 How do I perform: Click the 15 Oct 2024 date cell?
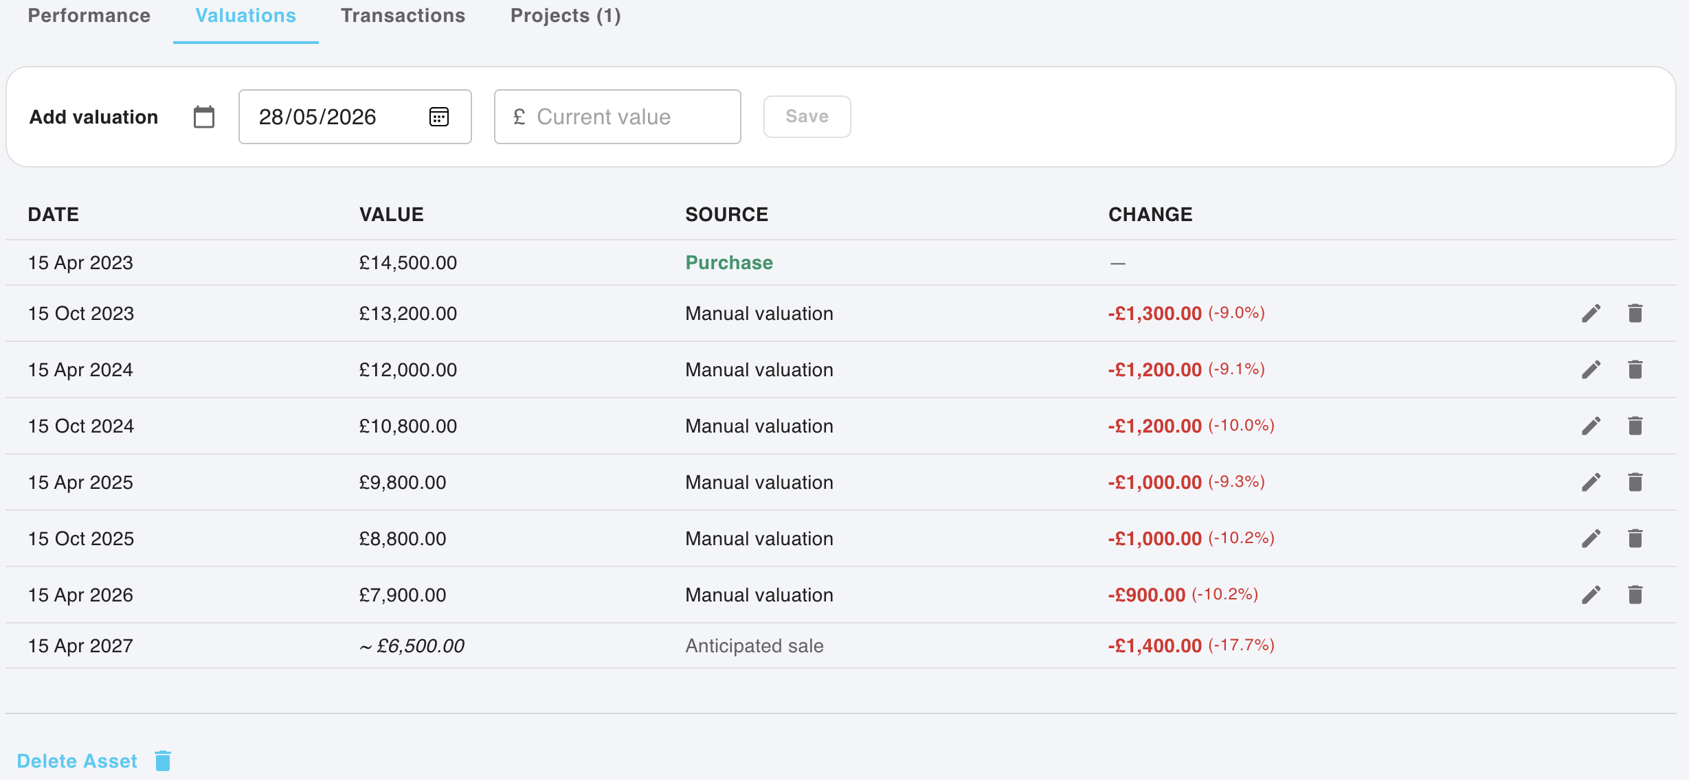pyautogui.click(x=81, y=426)
